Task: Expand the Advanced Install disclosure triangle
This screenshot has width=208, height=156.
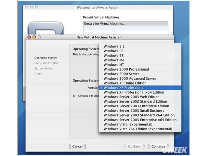Action: tap(74, 96)
